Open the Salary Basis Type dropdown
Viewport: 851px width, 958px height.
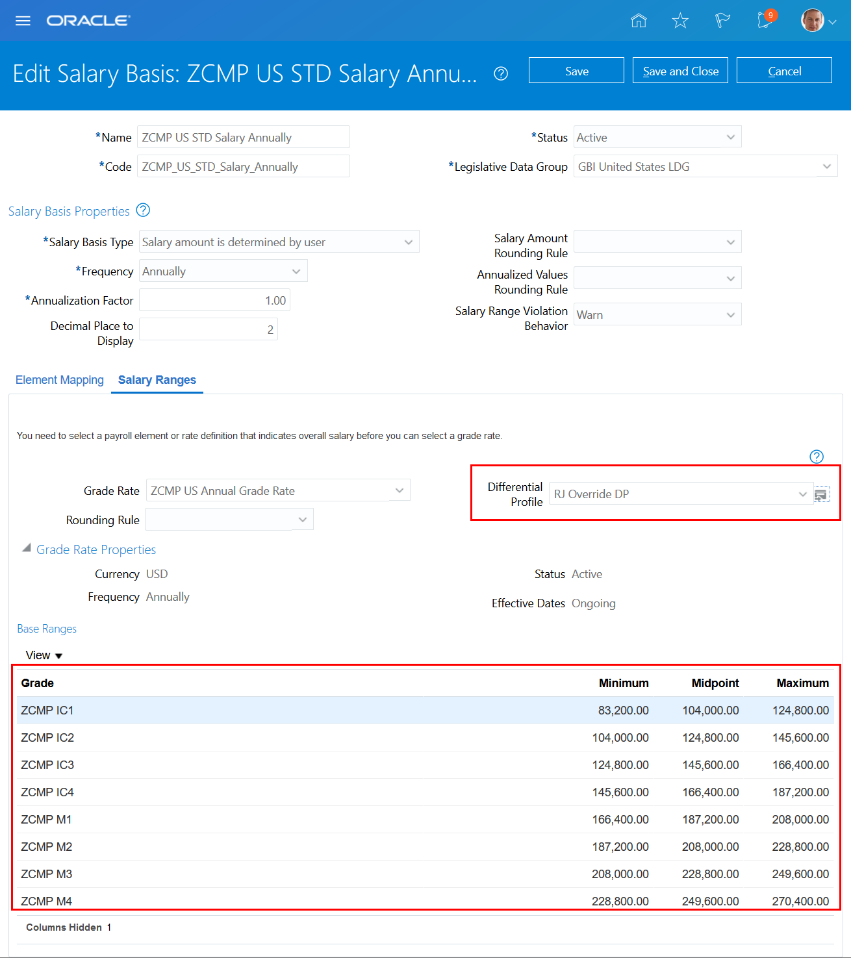point(279,242)
